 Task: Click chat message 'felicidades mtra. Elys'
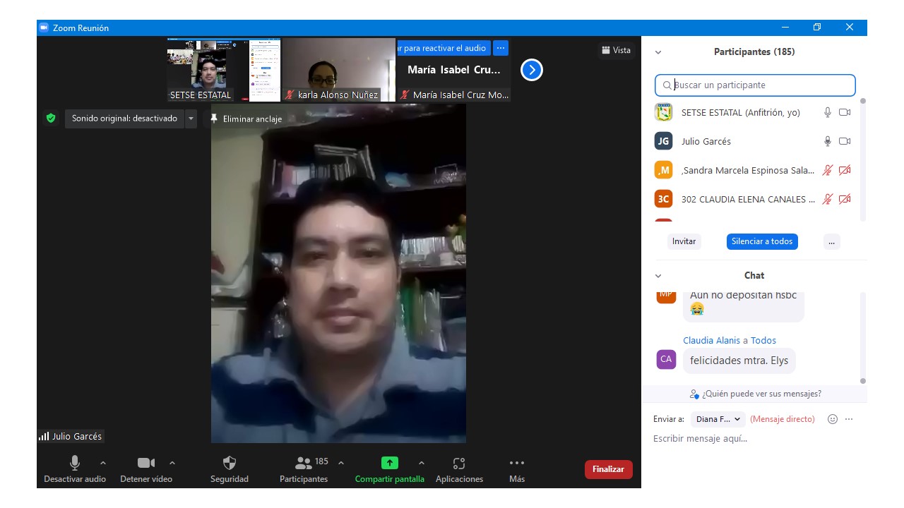pyautogui.click(x=739, y=361)
